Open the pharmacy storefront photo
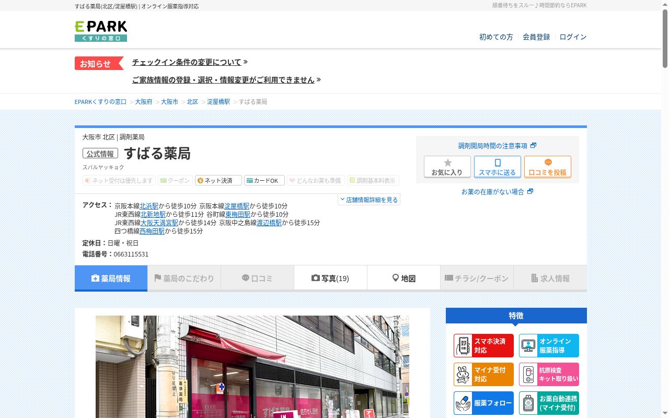 click(x=252, y=367)
